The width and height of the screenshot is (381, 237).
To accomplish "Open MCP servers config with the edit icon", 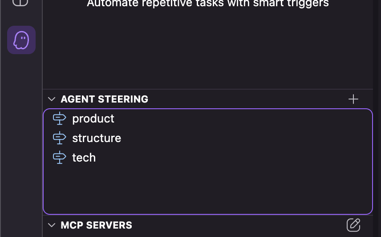I will pos(353,225).
